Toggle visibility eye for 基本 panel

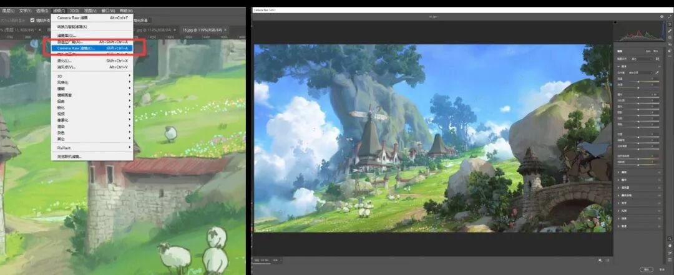point(660,67)
